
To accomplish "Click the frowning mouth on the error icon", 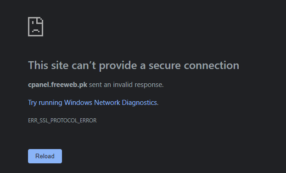I will 35,31.
